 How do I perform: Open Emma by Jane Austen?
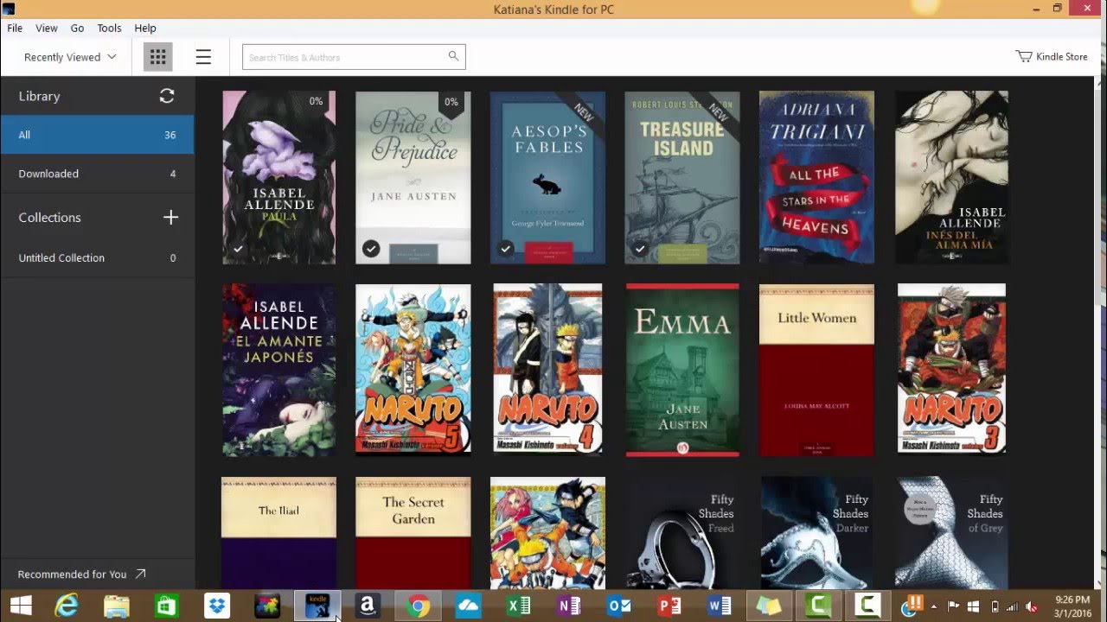[x=682, y=370]
